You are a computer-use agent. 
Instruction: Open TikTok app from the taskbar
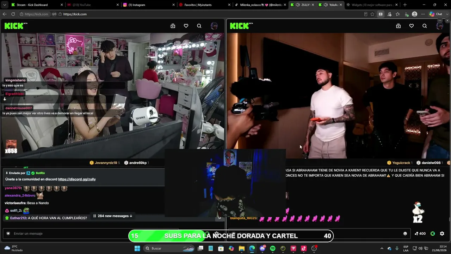(x=304, y=248)
